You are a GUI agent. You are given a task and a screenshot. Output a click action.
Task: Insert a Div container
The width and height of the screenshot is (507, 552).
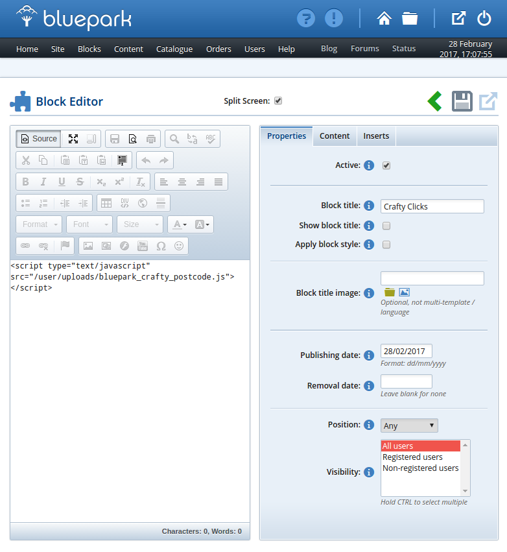tap(124, 203)
